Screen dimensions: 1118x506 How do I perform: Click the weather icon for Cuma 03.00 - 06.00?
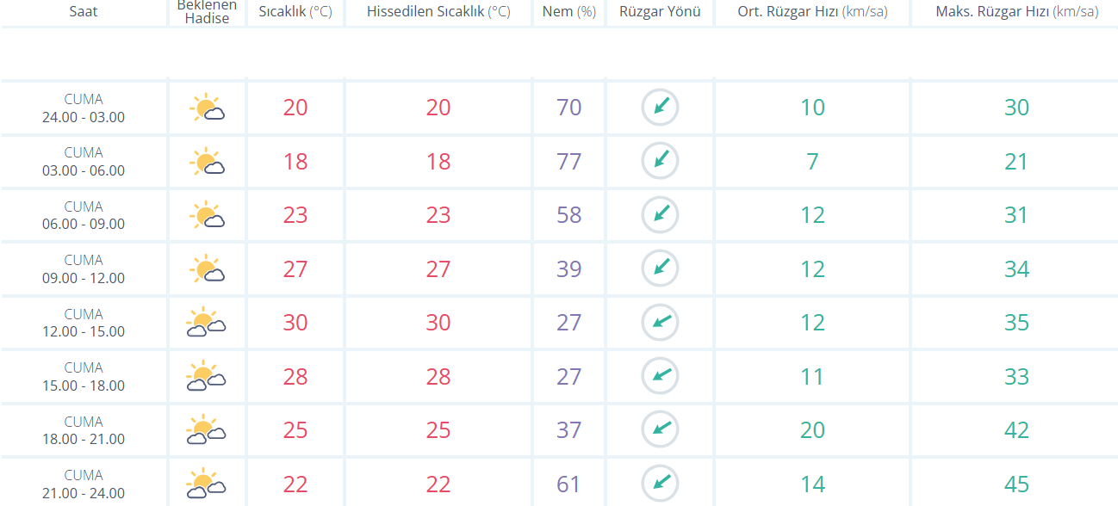coord(208,162)
